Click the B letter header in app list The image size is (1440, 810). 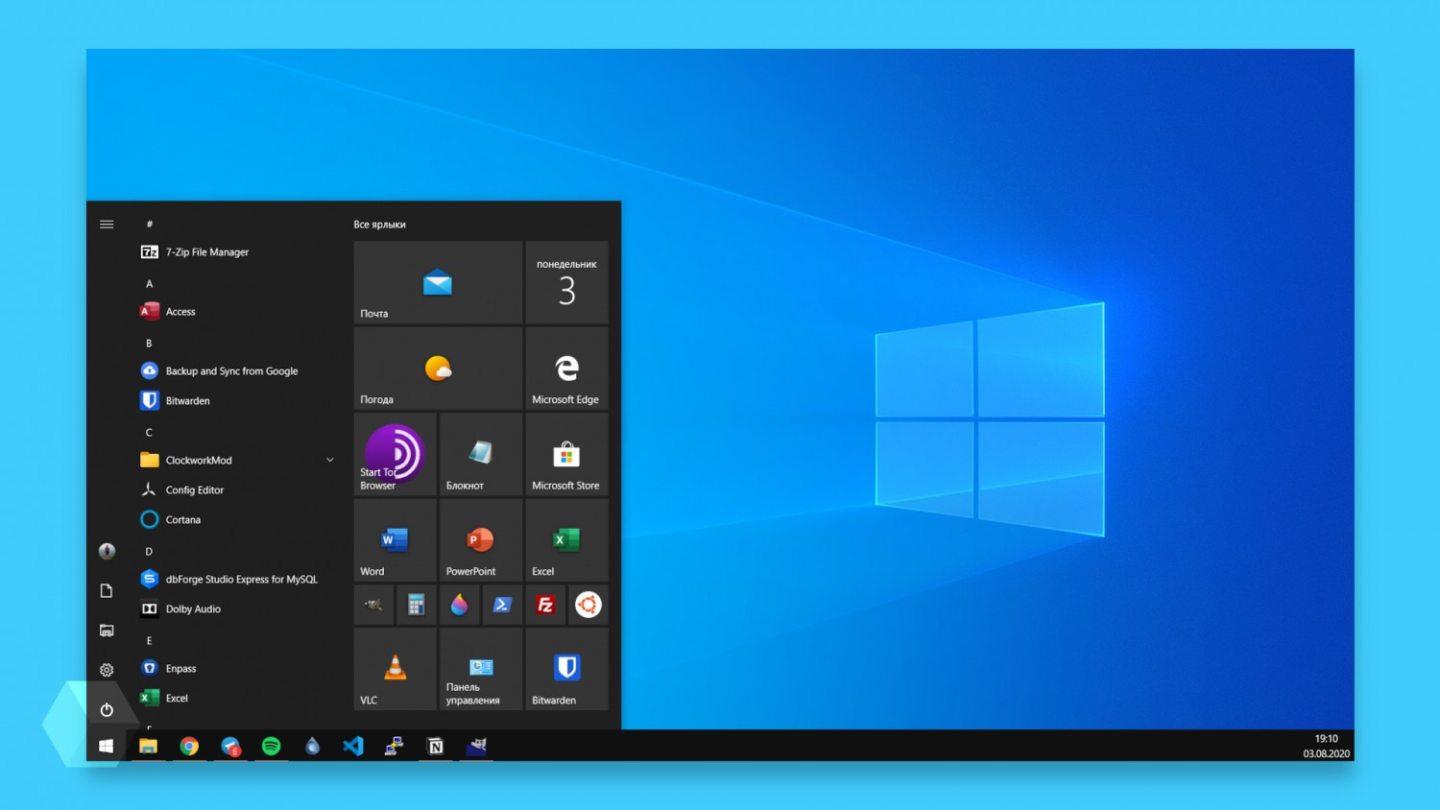coord(149,344)
